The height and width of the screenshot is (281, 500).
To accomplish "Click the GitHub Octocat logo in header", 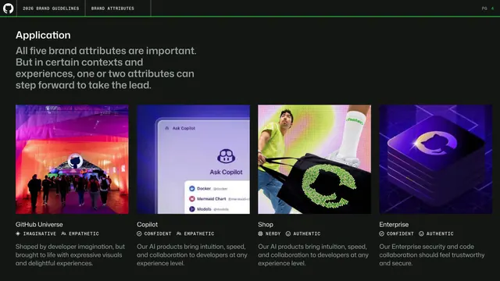I will 9,9.
